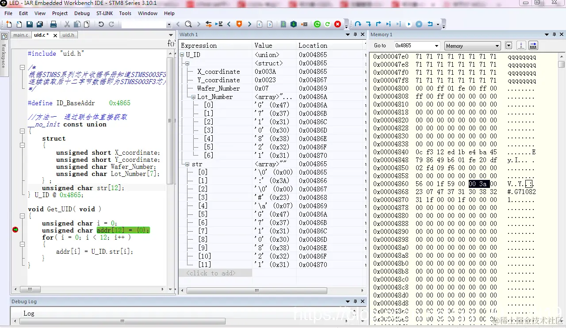566x328 pixels.
Task: Close the uid.c tab
Action: pos(55,35)
